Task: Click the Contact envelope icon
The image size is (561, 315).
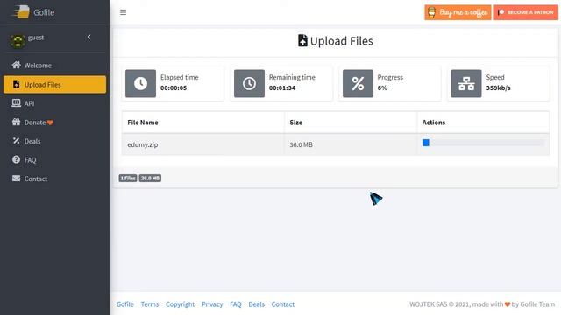Action: click(x=16, y=178)
